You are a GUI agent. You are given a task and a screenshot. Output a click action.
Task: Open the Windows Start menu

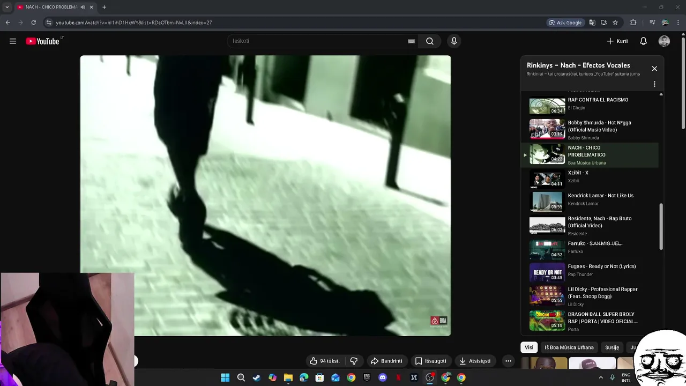pos(225,377)
